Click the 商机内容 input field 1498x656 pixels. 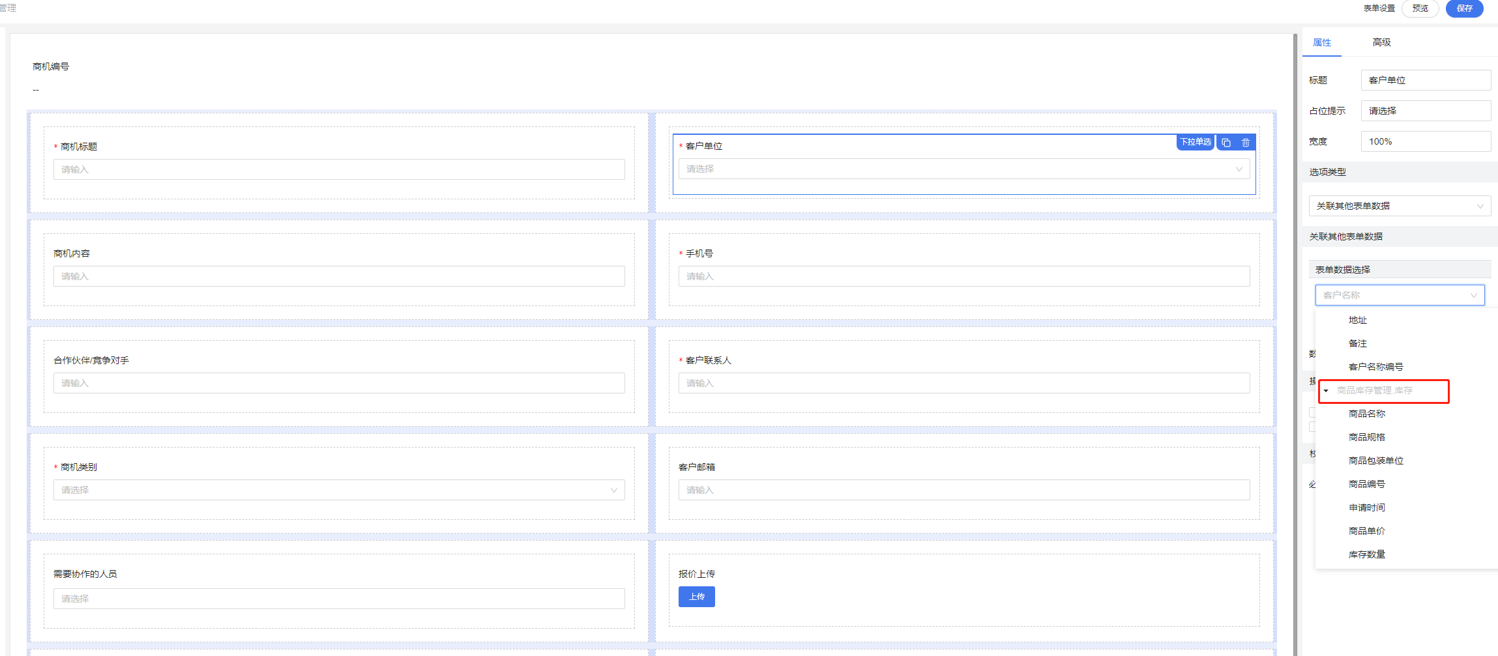pos(339,276)
